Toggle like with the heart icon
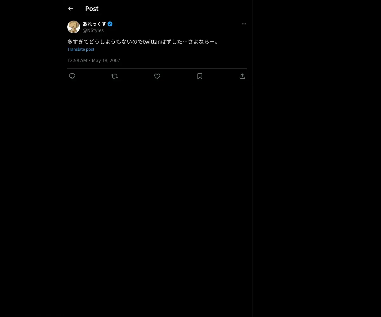The image size is (381, 317). (x=157, y=76)
